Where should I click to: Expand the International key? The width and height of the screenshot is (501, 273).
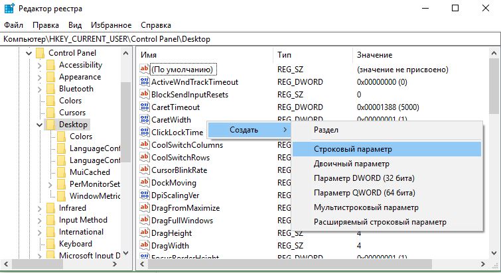click(x=39, y=233)
